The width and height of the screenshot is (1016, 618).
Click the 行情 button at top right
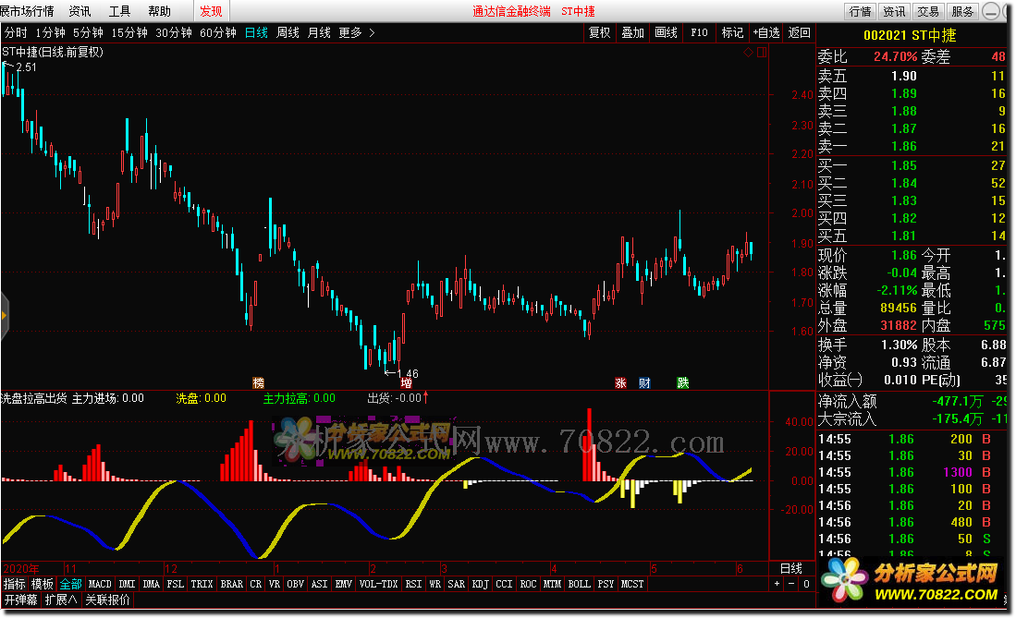[861, 11]
